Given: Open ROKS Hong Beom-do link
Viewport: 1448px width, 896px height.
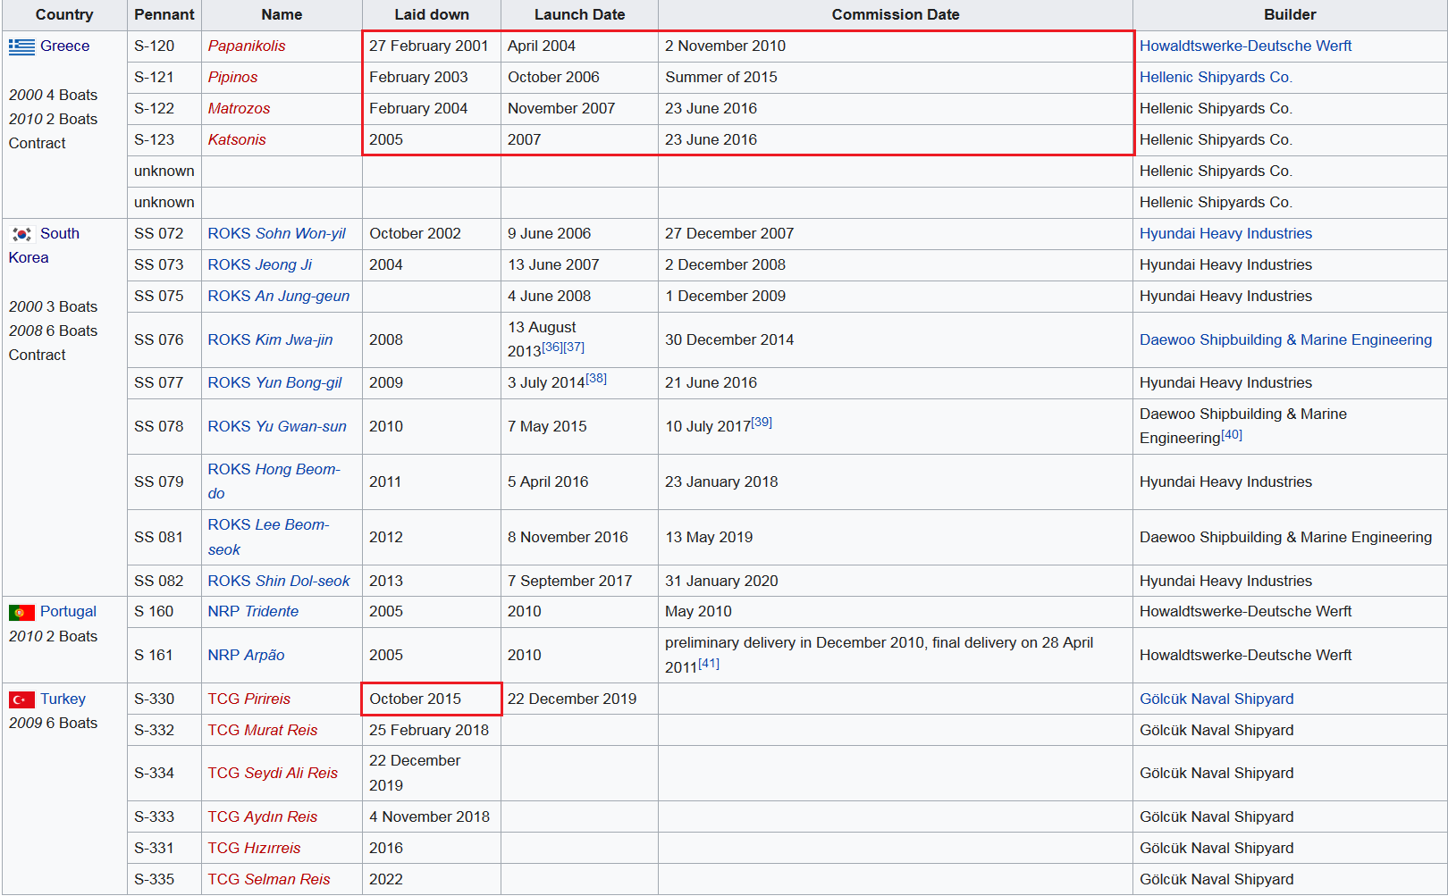Looking at the screenshot, I should [x=274, y=481].
